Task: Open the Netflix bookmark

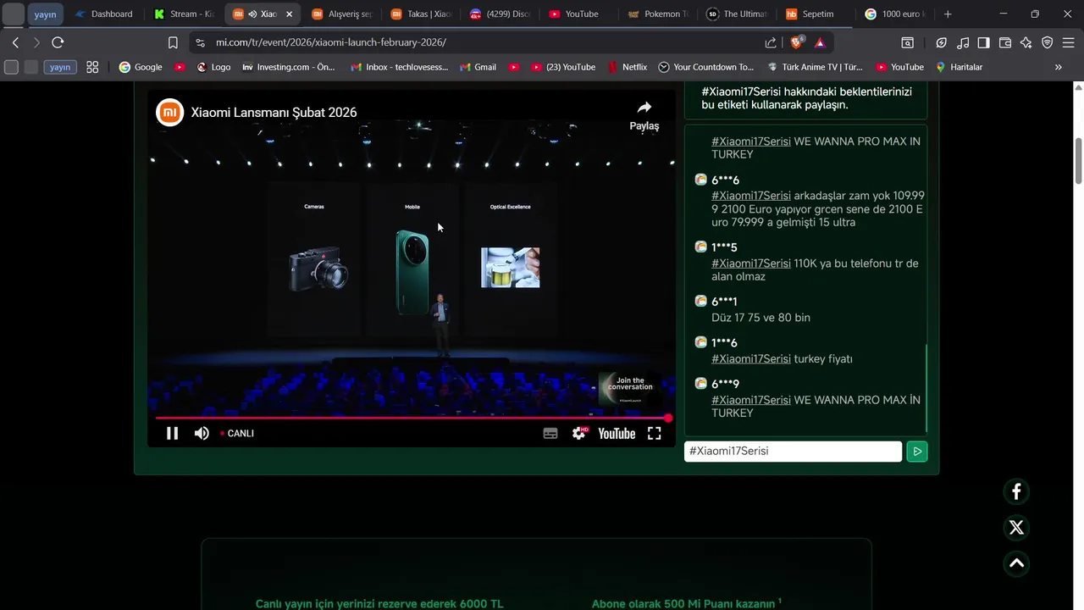Action: pos(627,67)
